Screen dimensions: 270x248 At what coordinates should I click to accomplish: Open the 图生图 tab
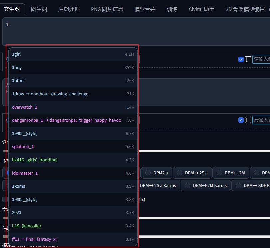coord(39,9)
